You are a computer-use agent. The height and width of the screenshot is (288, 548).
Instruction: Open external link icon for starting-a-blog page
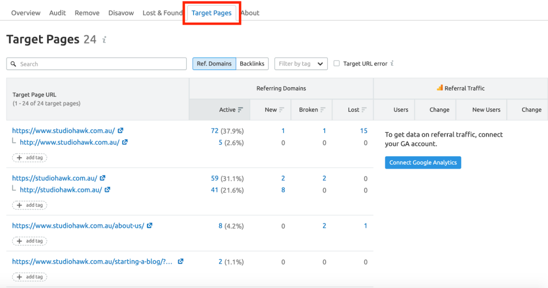[x=180, y=261]
